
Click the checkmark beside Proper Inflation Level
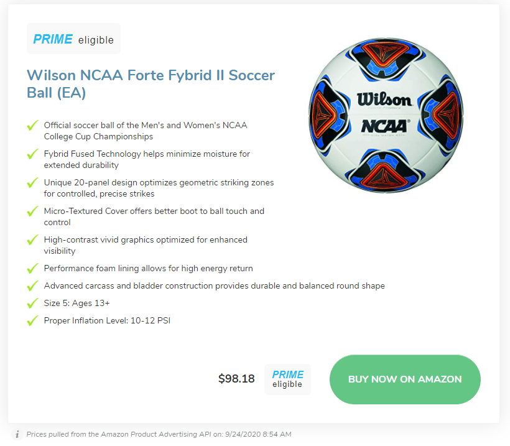32,320
